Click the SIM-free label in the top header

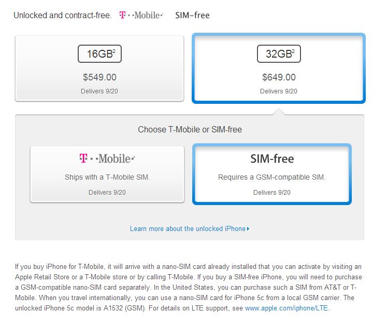point(192,16)
